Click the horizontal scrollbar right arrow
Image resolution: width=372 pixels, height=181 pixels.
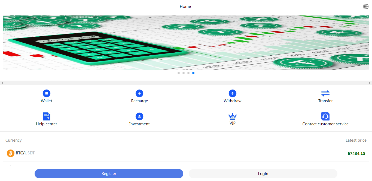point(370,83)
